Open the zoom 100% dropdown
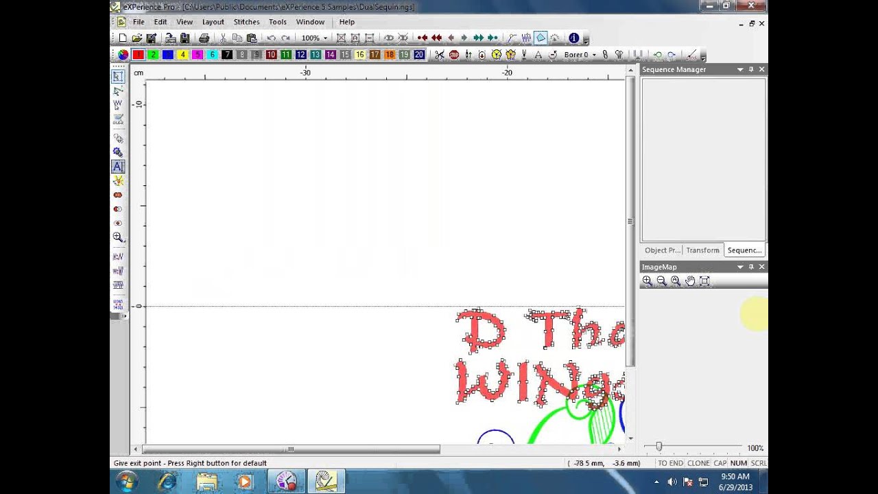Viewport: 878px width, 494px height. [325, 38]
